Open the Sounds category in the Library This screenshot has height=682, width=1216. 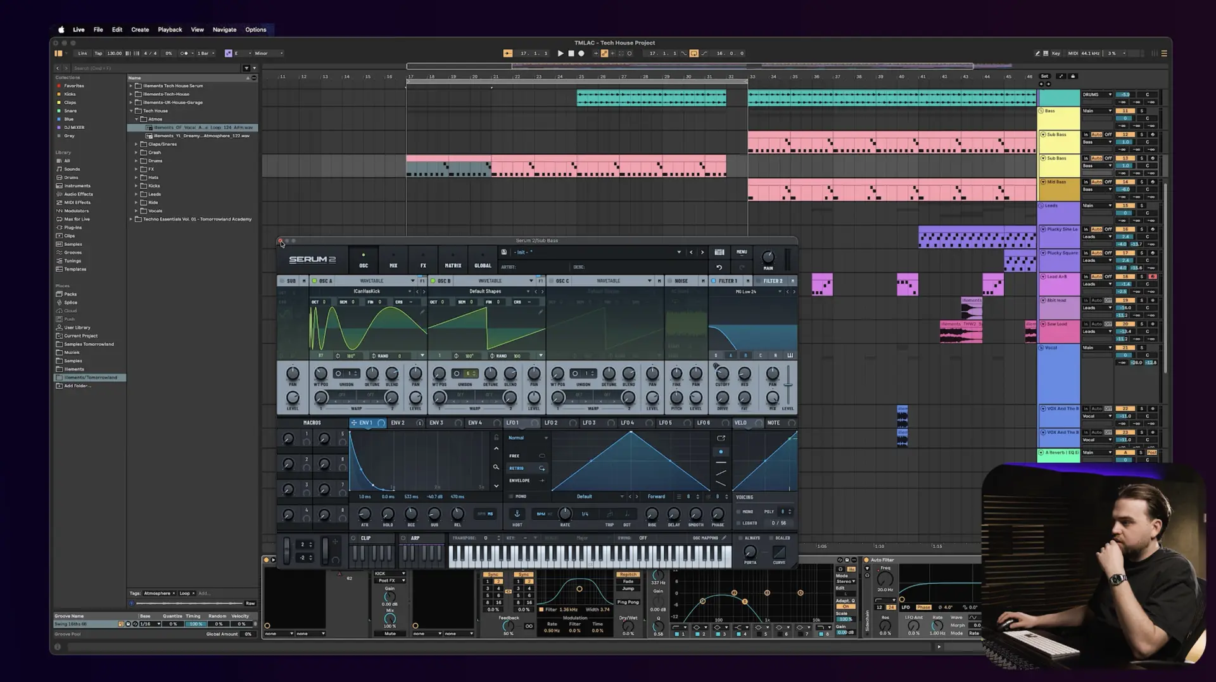[x=72, y=169]
